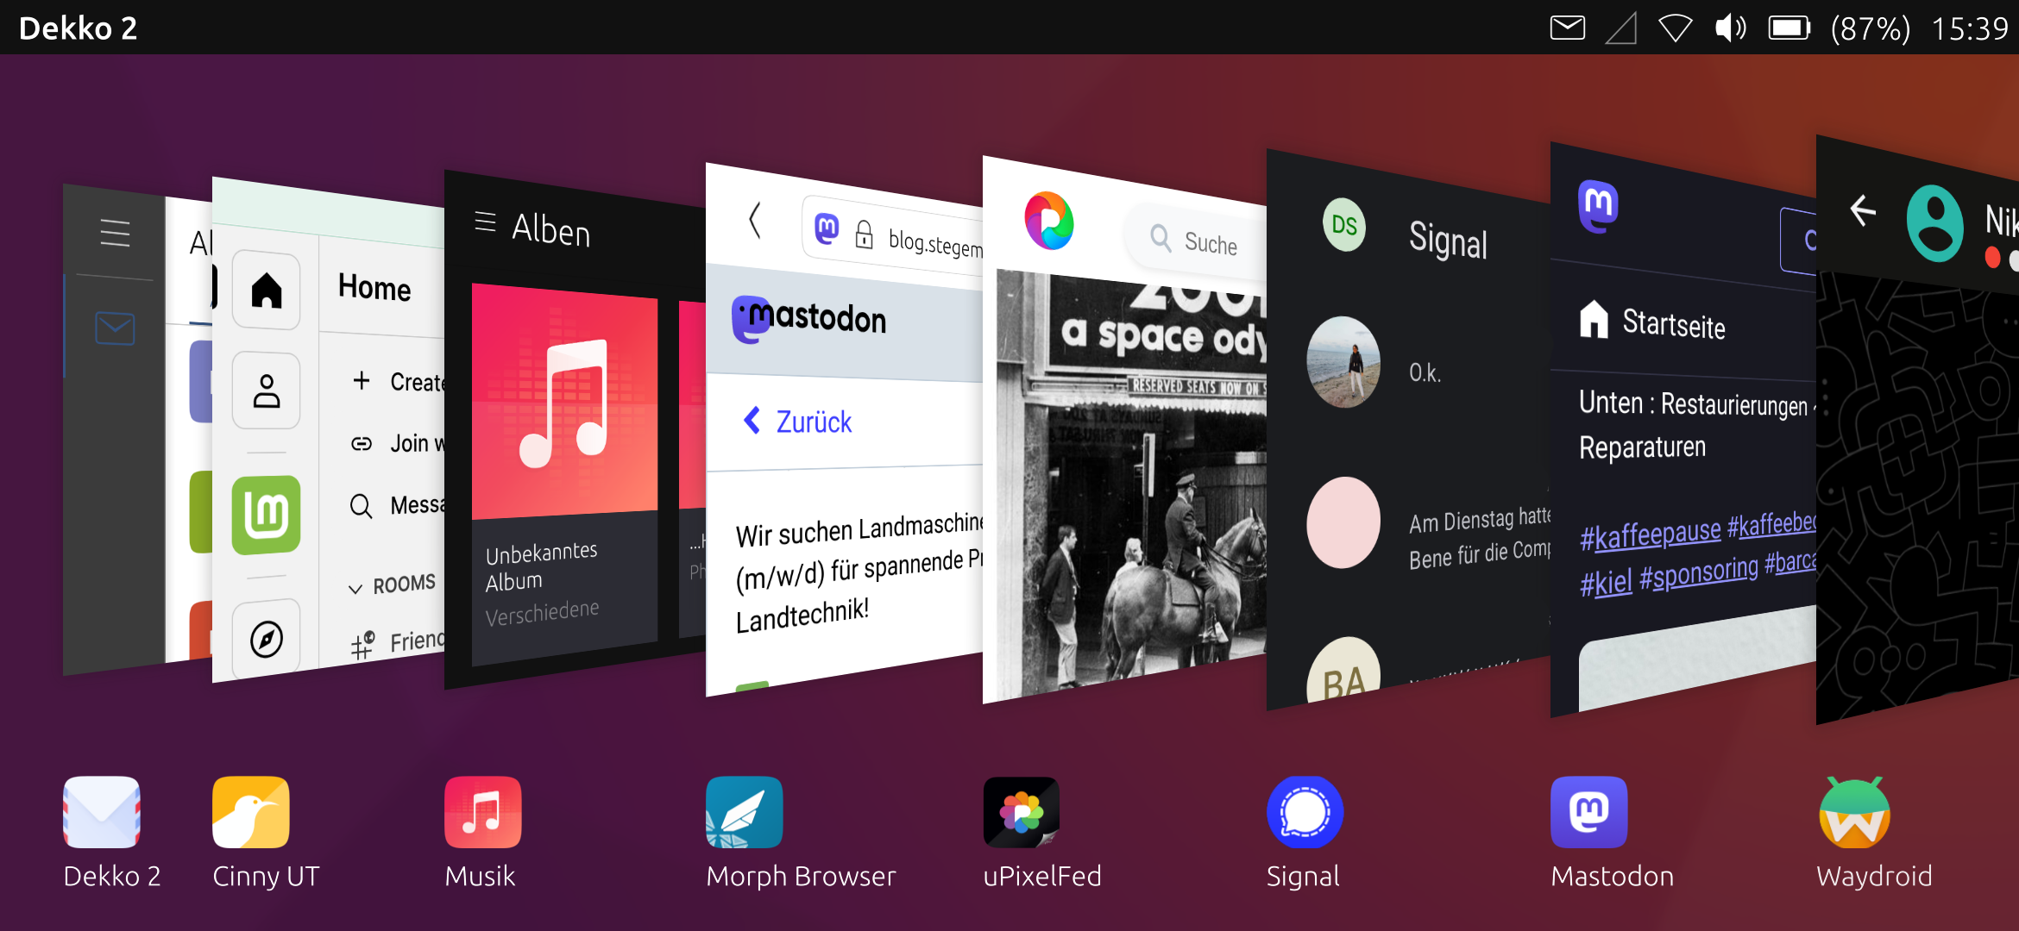Viewport: 2019px width, 931px height.
Task: Click Message search in Cinny
Action: pyautogui.click(x=397, y=505)
